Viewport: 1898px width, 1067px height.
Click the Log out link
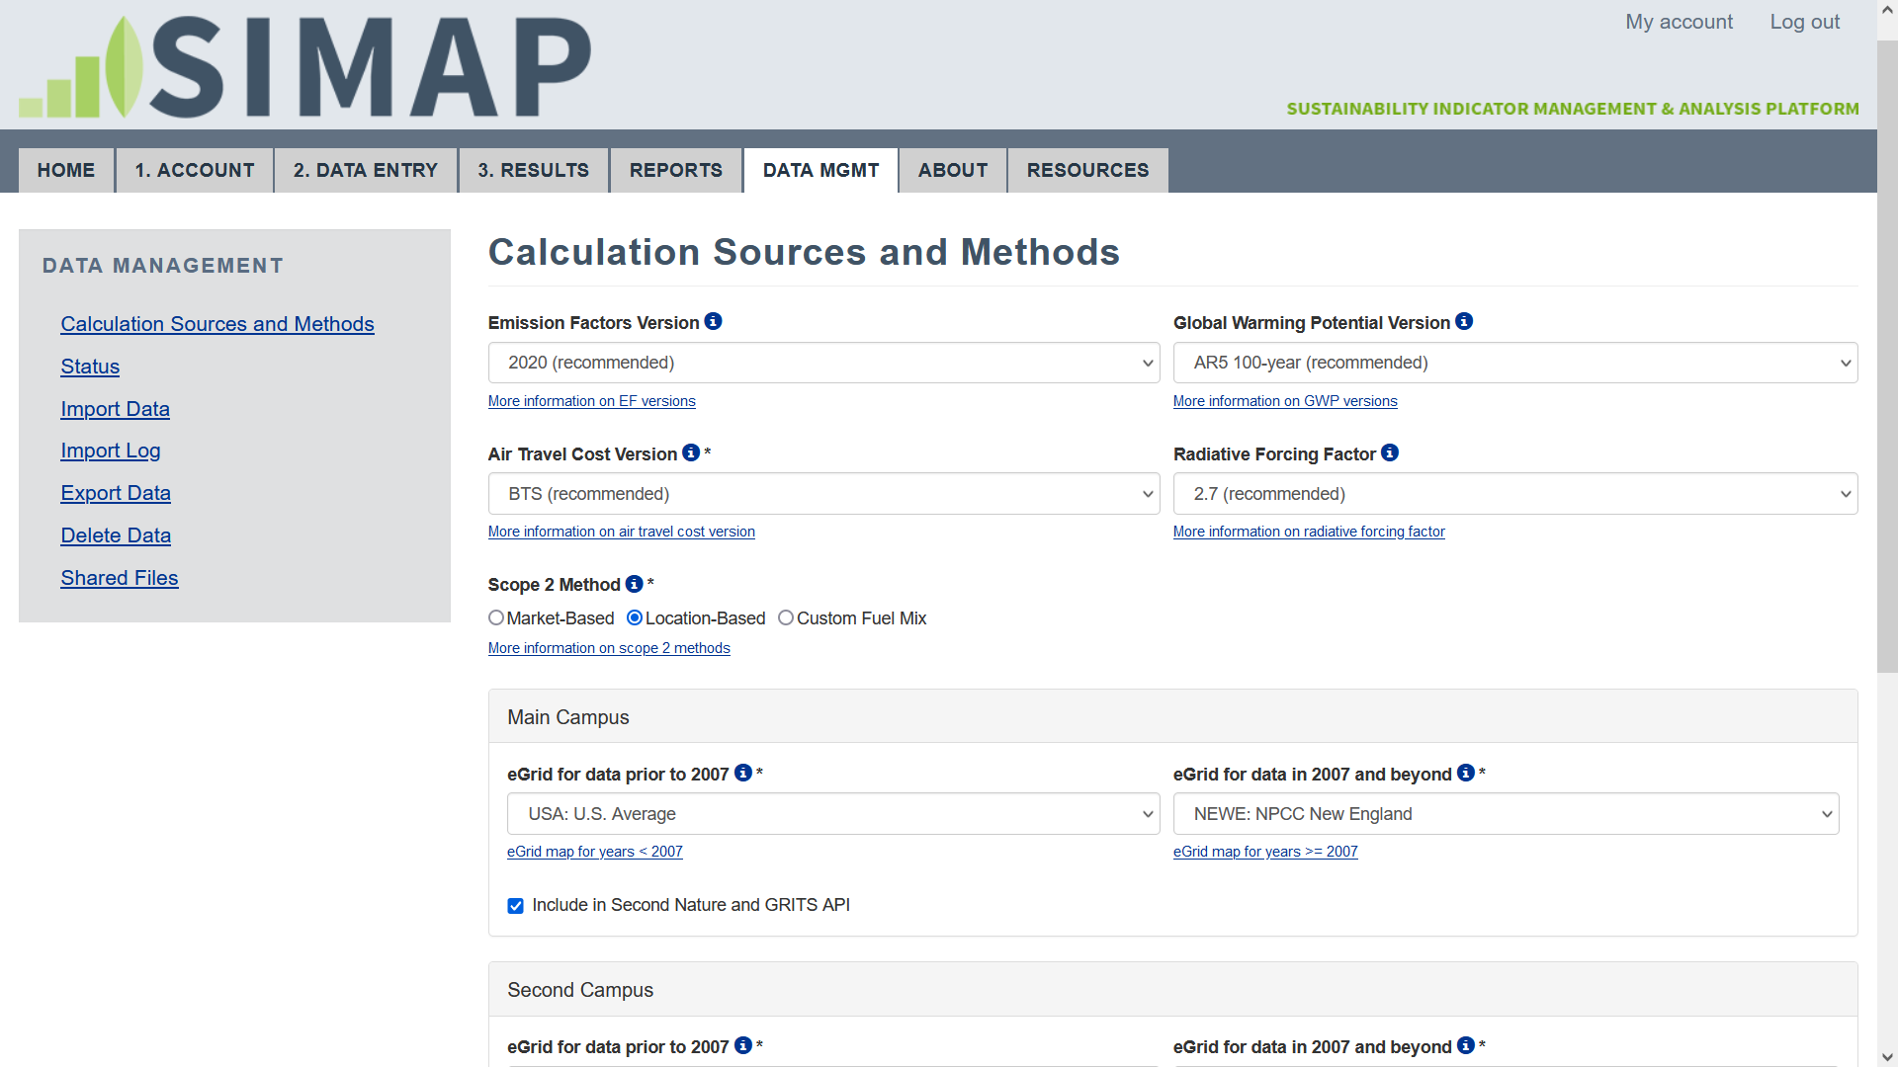click(x=1804, y=22)
